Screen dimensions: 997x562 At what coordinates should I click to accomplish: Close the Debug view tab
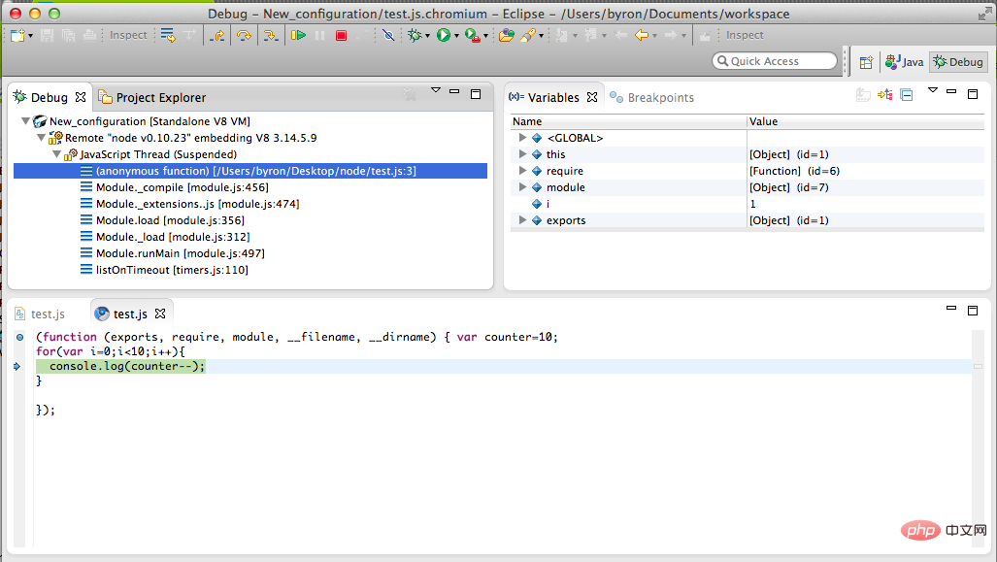tap(81, 97)
